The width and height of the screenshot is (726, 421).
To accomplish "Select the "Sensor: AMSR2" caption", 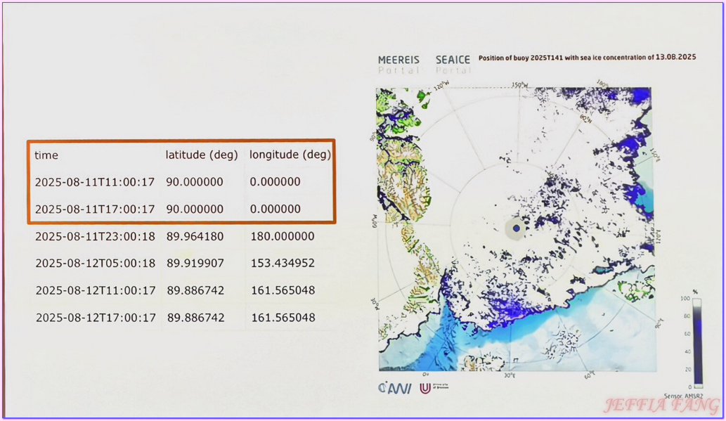I will click(x=683, y=396).
